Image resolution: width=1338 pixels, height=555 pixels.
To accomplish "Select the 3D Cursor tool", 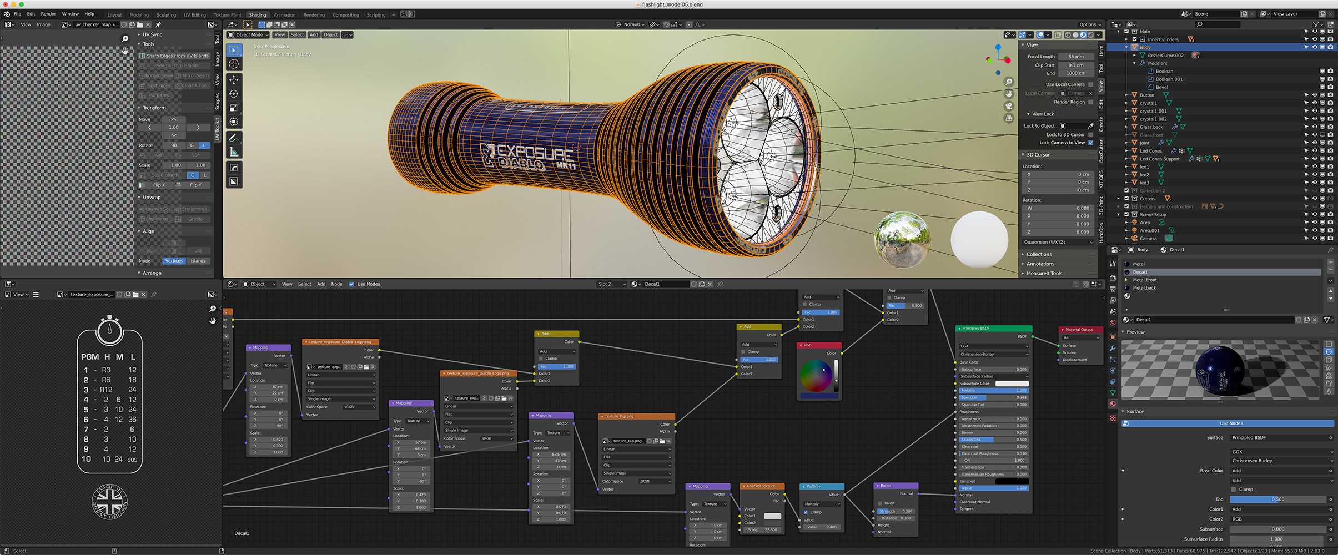I will (234, 64).
